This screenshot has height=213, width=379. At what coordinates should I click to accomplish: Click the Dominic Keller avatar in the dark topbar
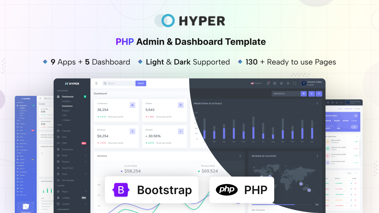304,83
